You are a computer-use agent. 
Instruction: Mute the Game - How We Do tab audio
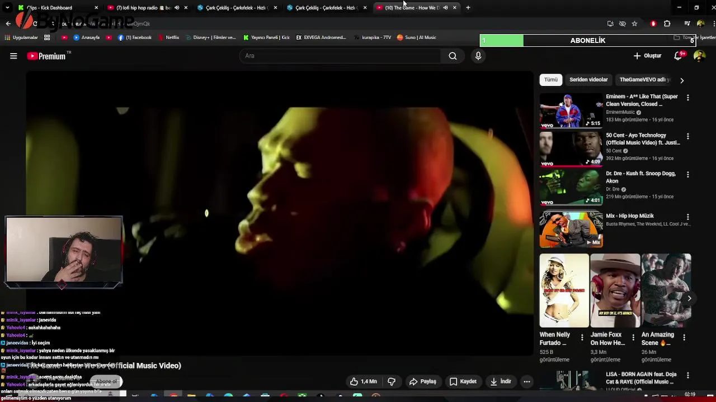point(446,7)
